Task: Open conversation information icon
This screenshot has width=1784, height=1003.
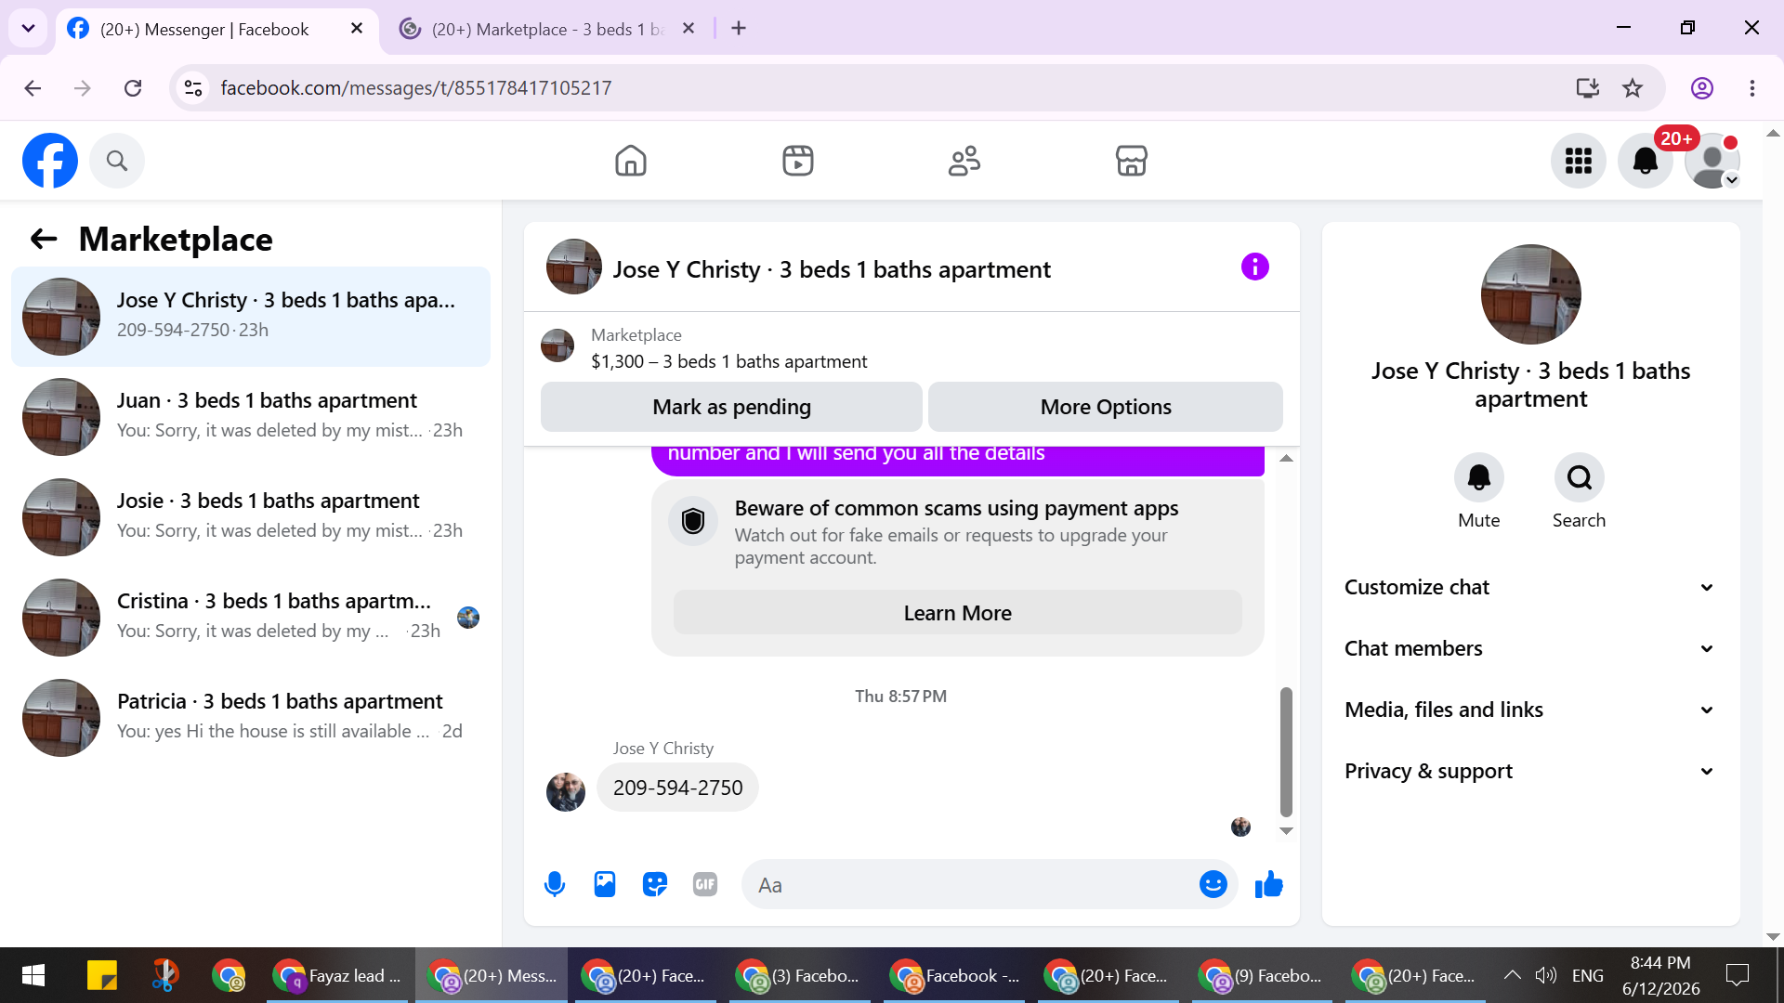Action: [1255, 267]
